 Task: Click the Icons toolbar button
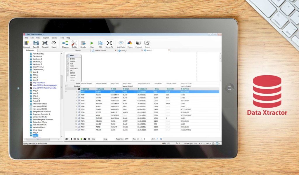[147, 43]
